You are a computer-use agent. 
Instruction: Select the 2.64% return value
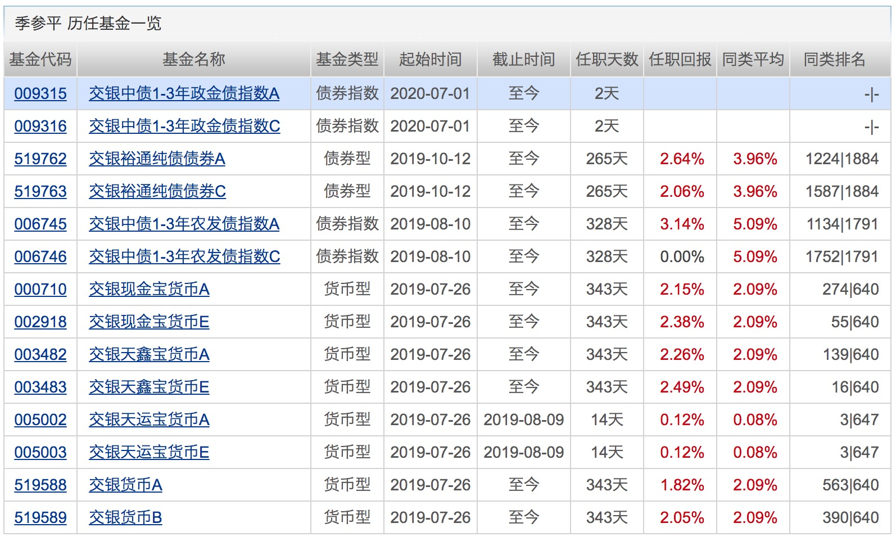(682, 159)
